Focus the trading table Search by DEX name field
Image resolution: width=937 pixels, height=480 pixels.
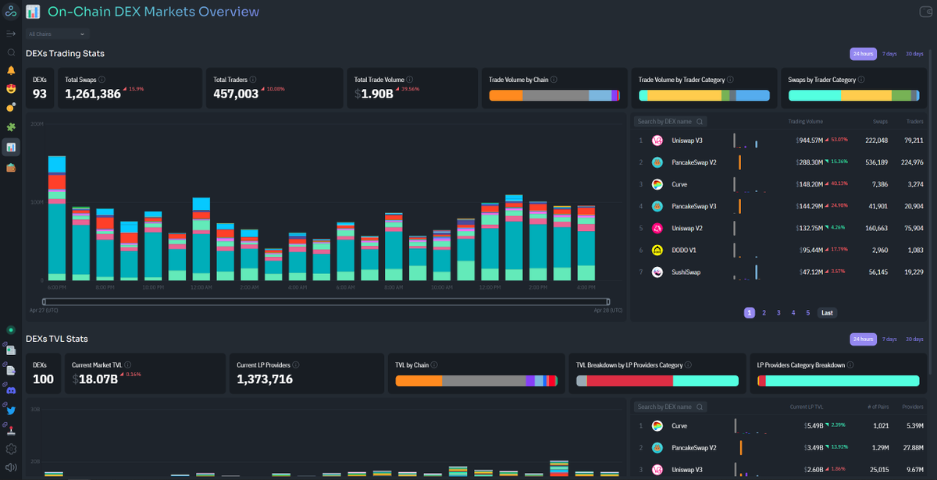(x=671, y=122)
